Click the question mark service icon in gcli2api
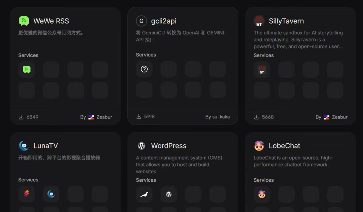This screenshot has width=363, height=212. 144,69
